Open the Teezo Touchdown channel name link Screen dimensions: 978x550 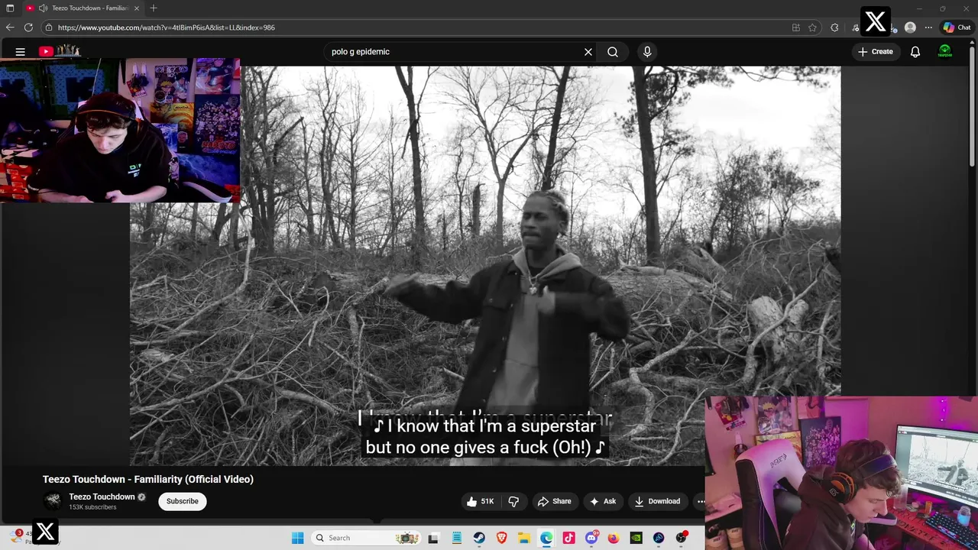click(102, 497)
